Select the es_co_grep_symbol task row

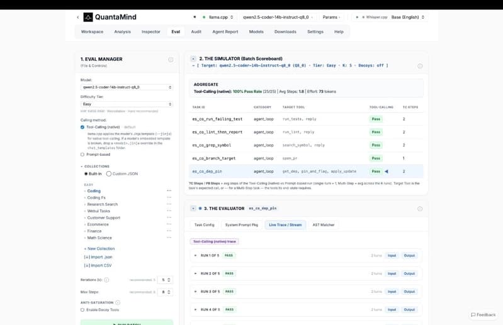306,145
